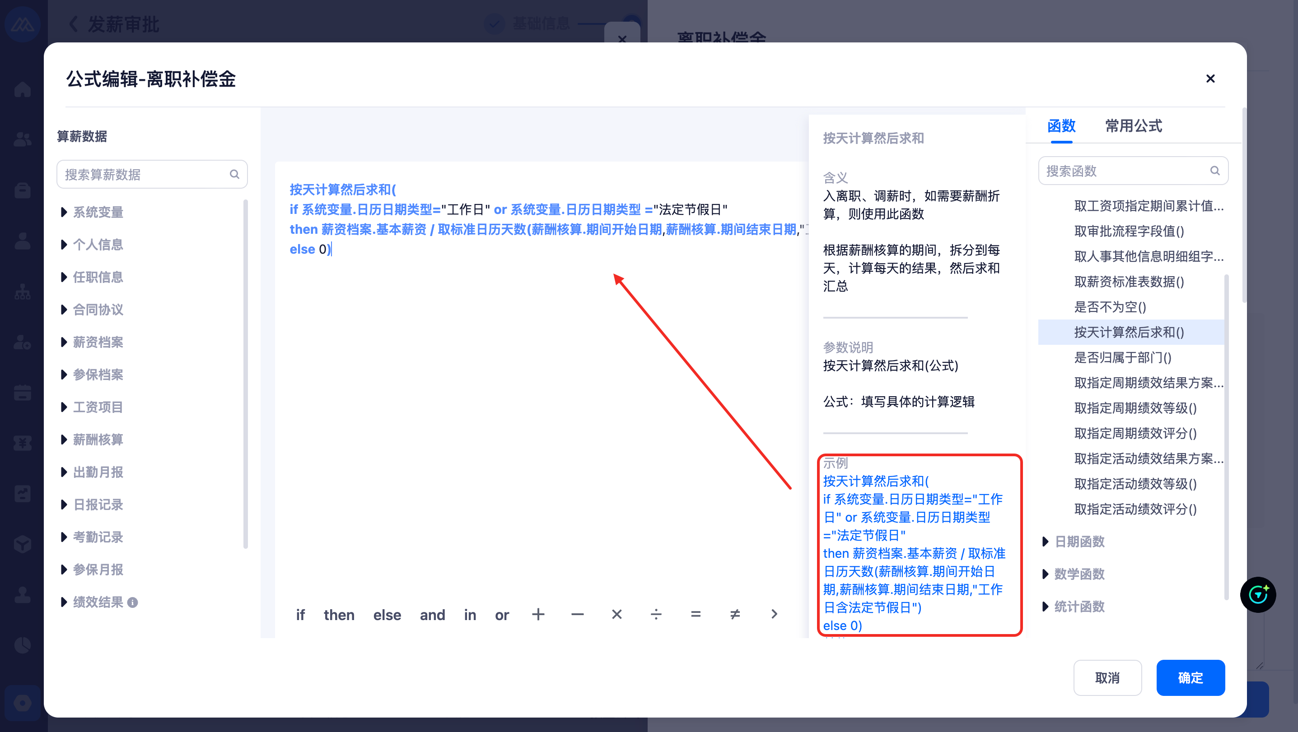Image resolution: width=1298 pixels, height=732 pixels.
Task: Insert the in keyword
Action: pyautogui.click(x=470, y=615)
